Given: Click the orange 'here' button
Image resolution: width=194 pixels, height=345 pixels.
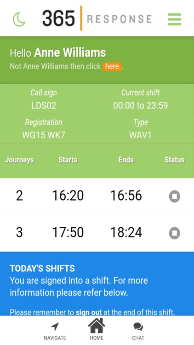Looking at the screenshot, I should [x=112, y=66].
